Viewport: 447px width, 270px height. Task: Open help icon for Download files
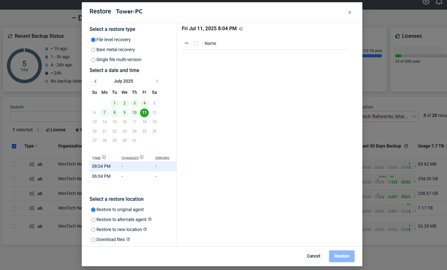128,239
